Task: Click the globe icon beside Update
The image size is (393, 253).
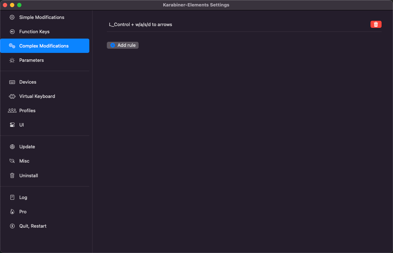Action: click(x=12, y=147)
